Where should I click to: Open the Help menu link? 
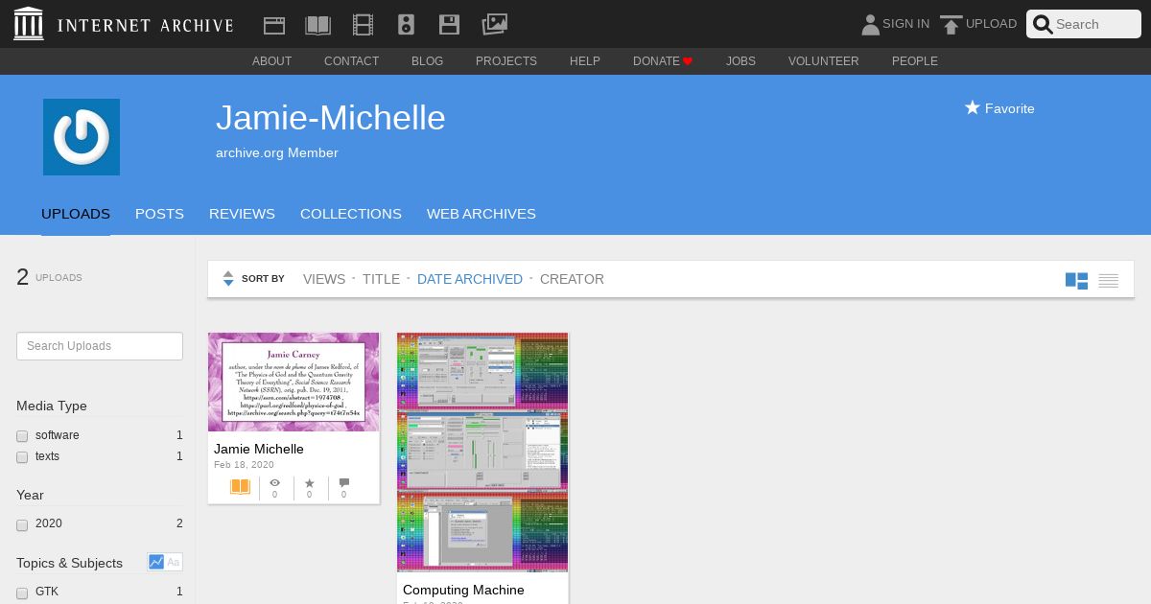point(585,61)
